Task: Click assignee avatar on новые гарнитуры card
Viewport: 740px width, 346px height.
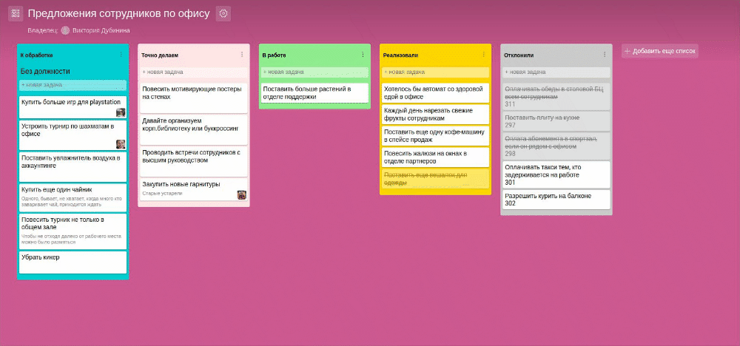Action: click(x=241, y=195)
